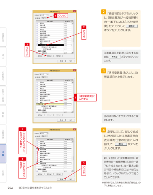Click the 閉じる button in the step 4 dialog
This screenshot has width=153, height=195.
61,179
